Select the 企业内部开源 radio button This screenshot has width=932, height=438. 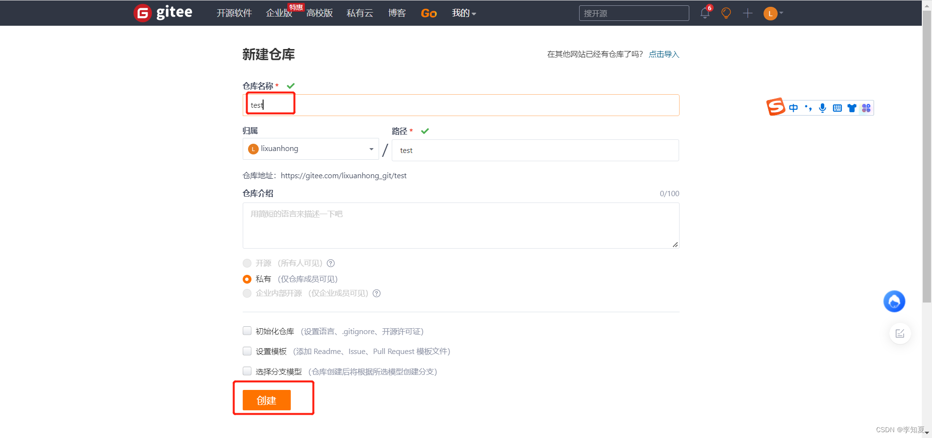[247, 293]
